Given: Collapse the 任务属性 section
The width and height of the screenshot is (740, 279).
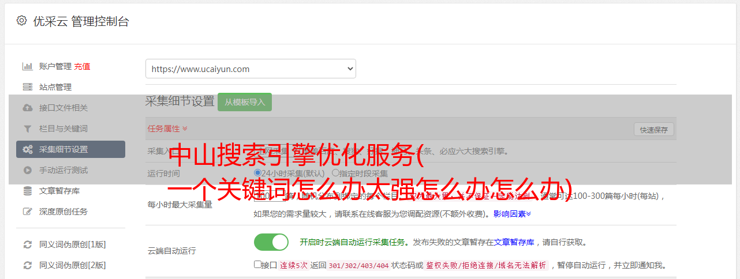Looking at the screenshot, I should pyautogui.click(x=167, y=129).
